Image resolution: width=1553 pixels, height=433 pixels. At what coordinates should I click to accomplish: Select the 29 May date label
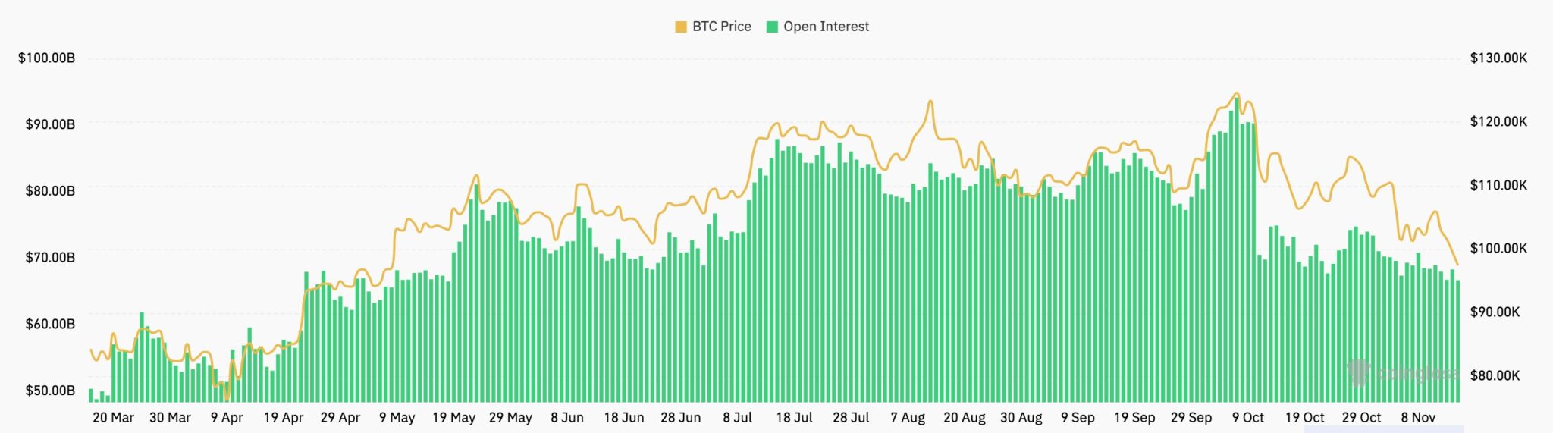[510, 418]
